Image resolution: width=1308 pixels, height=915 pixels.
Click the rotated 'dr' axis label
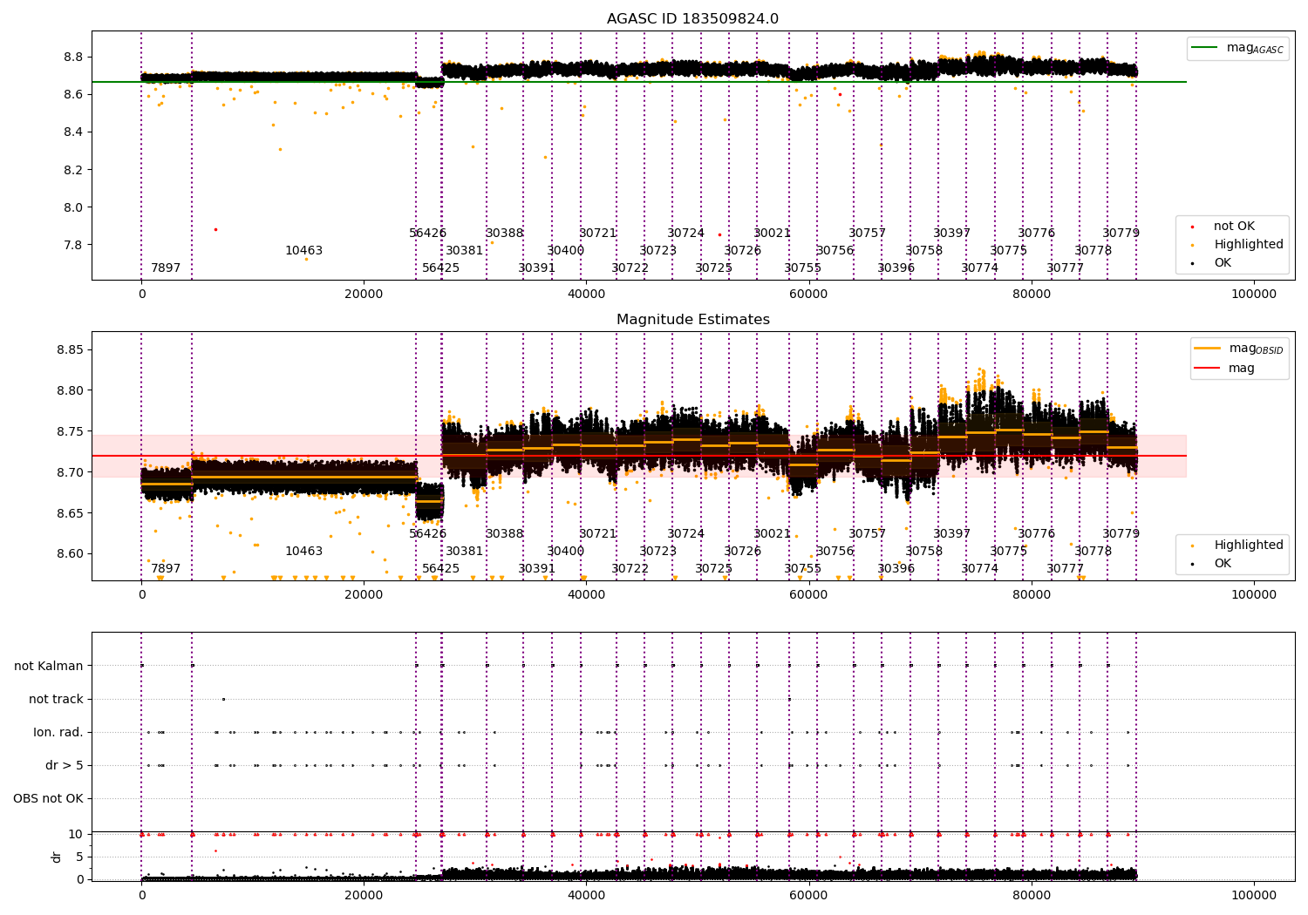coord(57,857)
